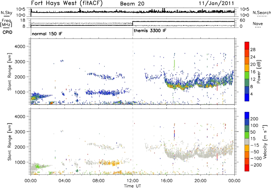This screenshot has width=271, height=188.
Task: Click the '3000' tick on velocity panel axis
Action: point(20,132)
